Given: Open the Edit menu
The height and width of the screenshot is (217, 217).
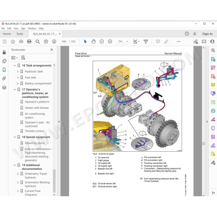Looking at the screenshot, I should [9, 29].
